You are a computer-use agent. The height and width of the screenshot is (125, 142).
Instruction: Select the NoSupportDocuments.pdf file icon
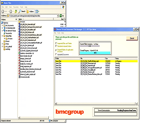tap(19, 27)
